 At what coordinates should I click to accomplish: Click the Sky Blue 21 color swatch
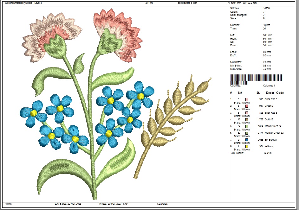tap(247, 140)
